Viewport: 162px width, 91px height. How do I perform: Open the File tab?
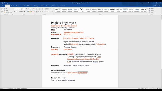pyautogui.click(x=2, y=6)
